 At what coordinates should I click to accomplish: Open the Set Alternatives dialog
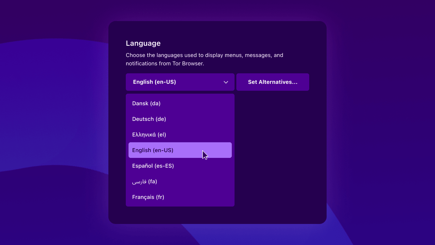pos(273,82)
